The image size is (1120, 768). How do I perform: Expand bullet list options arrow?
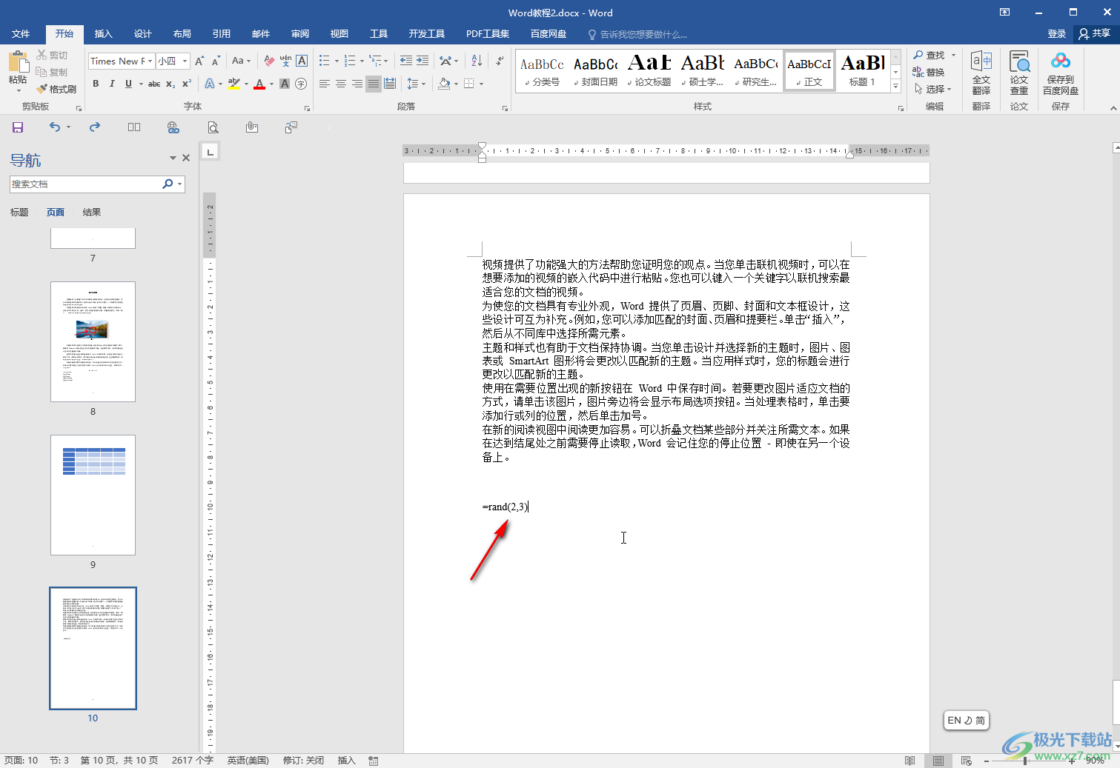tap(337, 61)
